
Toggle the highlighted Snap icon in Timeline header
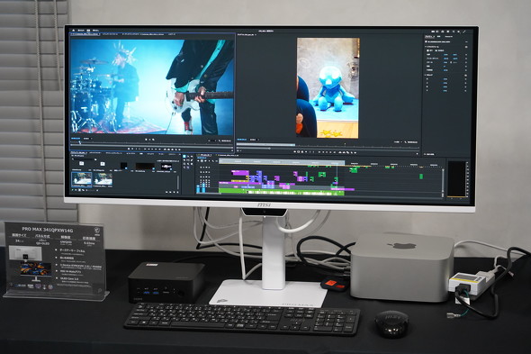coord(202,160)
